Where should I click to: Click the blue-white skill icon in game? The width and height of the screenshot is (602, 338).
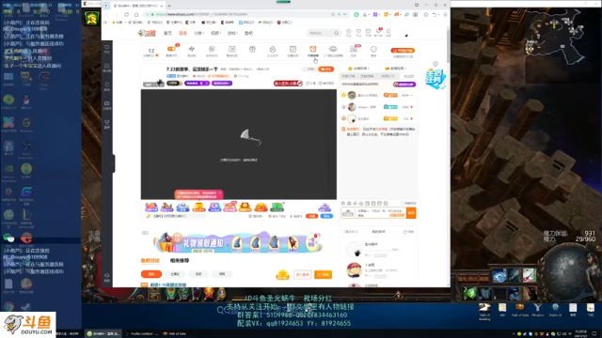499,276
